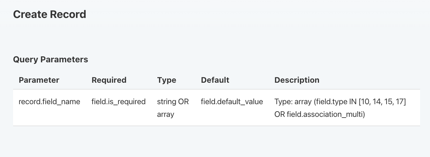Click the word 'array' on Type cell's second line
Viewport: 430px width, 157px height.
[x=165, y=114]
